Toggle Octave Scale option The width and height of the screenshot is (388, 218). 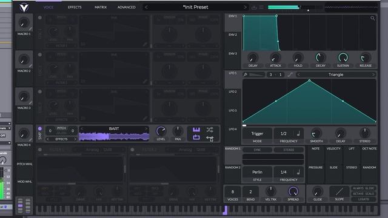click(363, 194)
